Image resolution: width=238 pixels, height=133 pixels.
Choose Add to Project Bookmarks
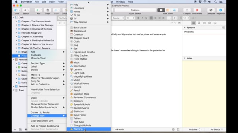(x=47, y=126)
